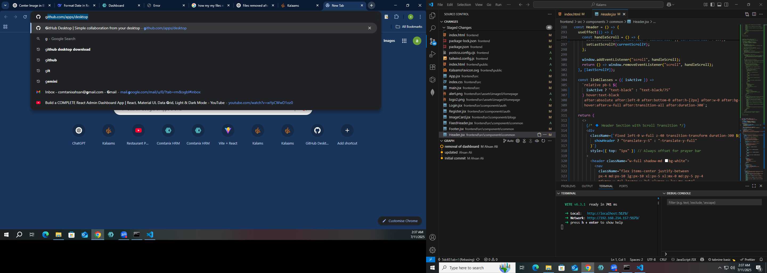767x273 pixels.
Task: Click the Chrome reload button
Action: [x=25, y=17]
